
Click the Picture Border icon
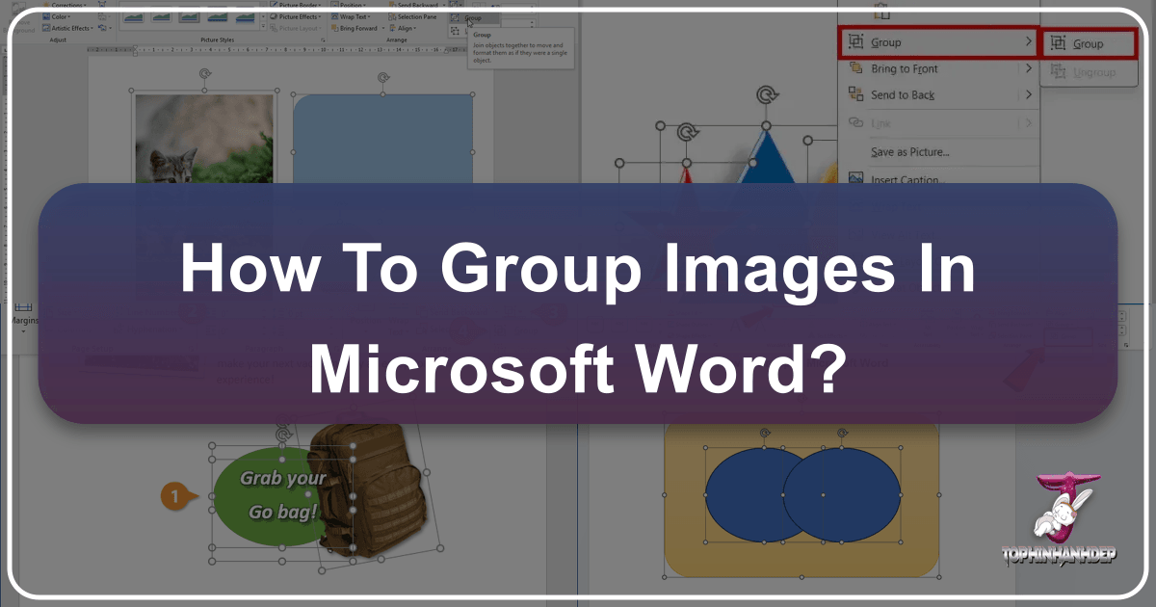click(x=295, y=5)
